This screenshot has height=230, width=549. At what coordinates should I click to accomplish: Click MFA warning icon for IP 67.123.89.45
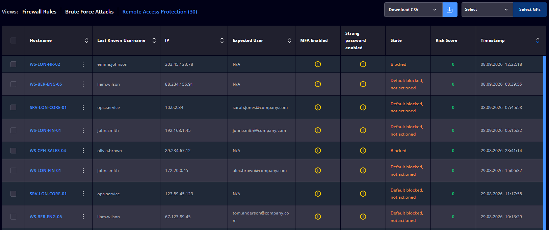318,217
